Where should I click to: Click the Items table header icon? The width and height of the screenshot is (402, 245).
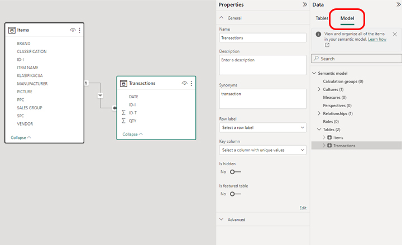tap(12, 30)
